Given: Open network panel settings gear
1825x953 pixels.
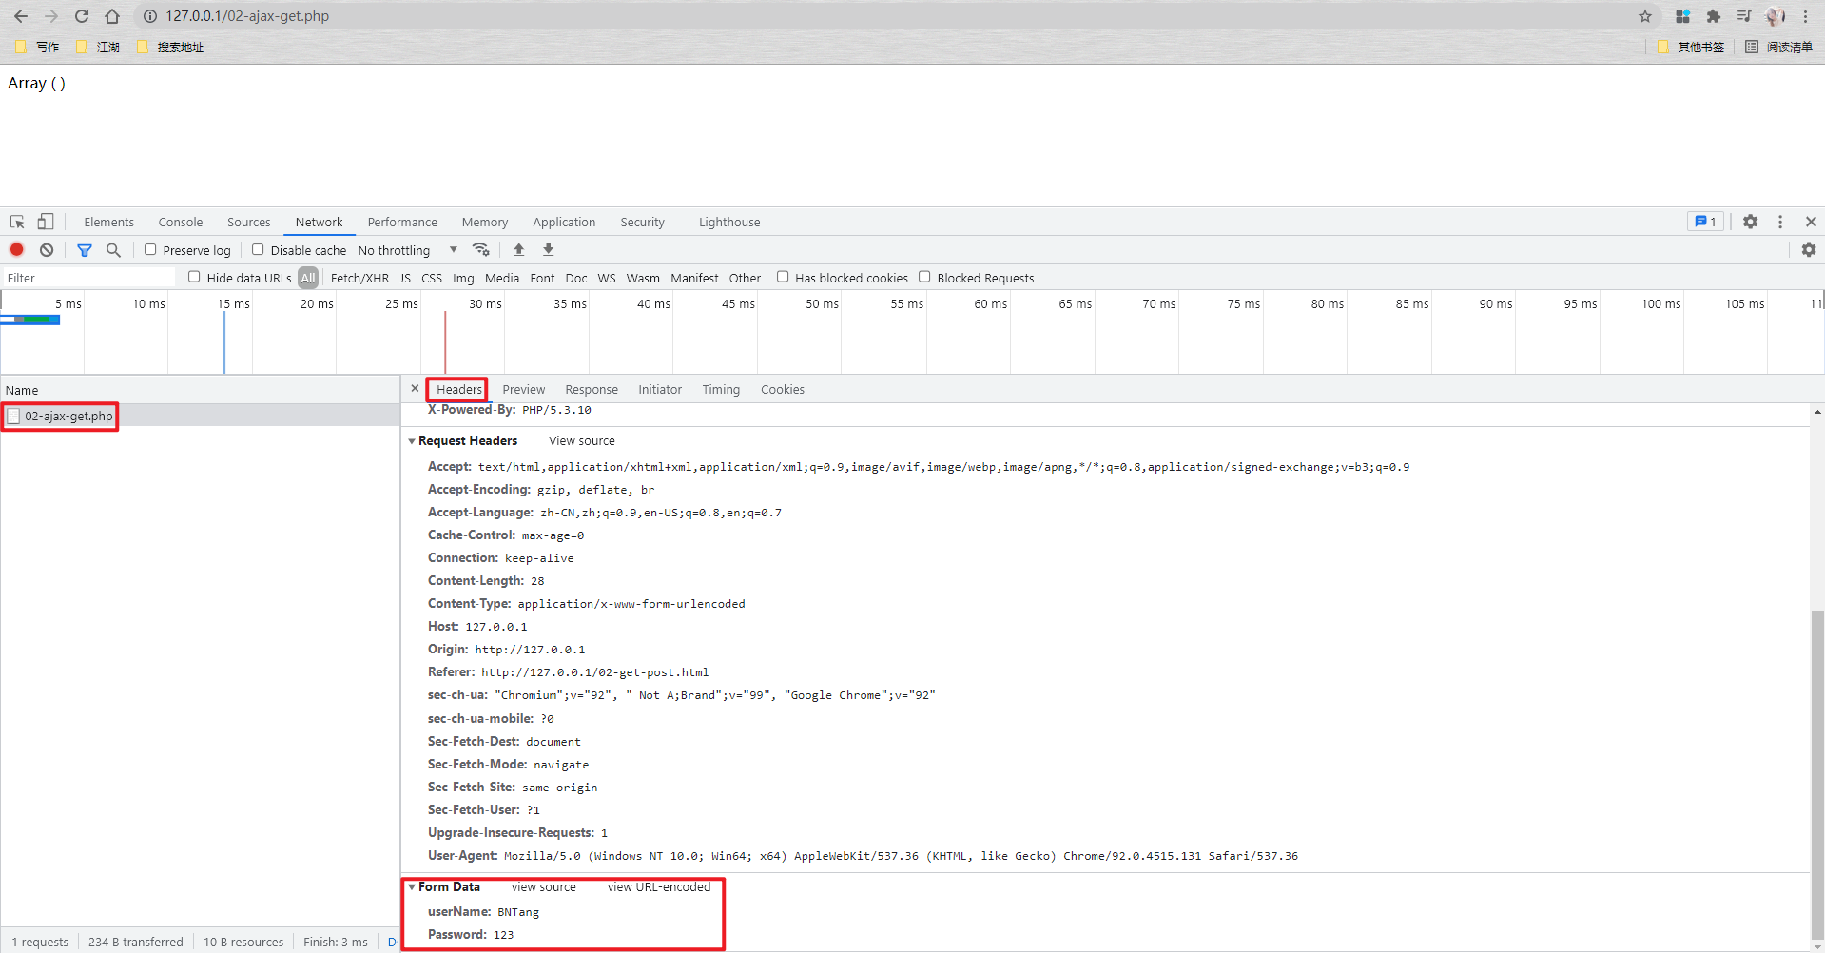Looking at the screenshot, I should click(1809, 249).
